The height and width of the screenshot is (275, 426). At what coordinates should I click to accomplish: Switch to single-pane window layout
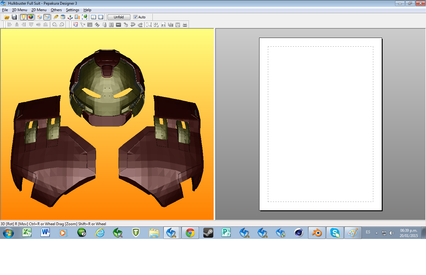tap(101, 17)
